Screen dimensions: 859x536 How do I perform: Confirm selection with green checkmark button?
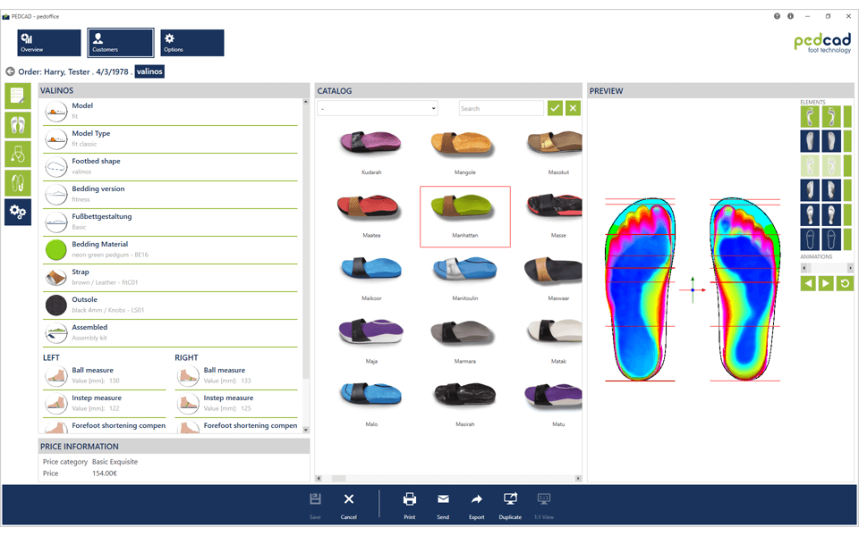tap(555, 108)
